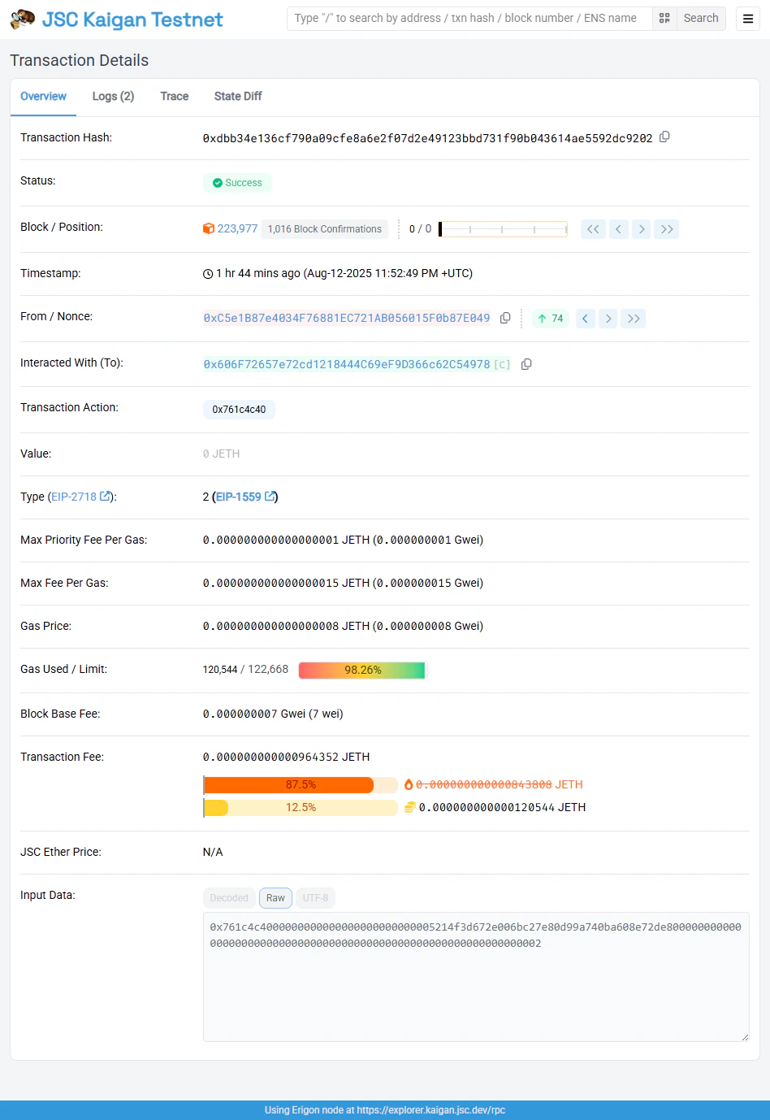Click the 0x761c4c40 transaction action badge
The image size is (770, 1120).
(x=239, y=410)
